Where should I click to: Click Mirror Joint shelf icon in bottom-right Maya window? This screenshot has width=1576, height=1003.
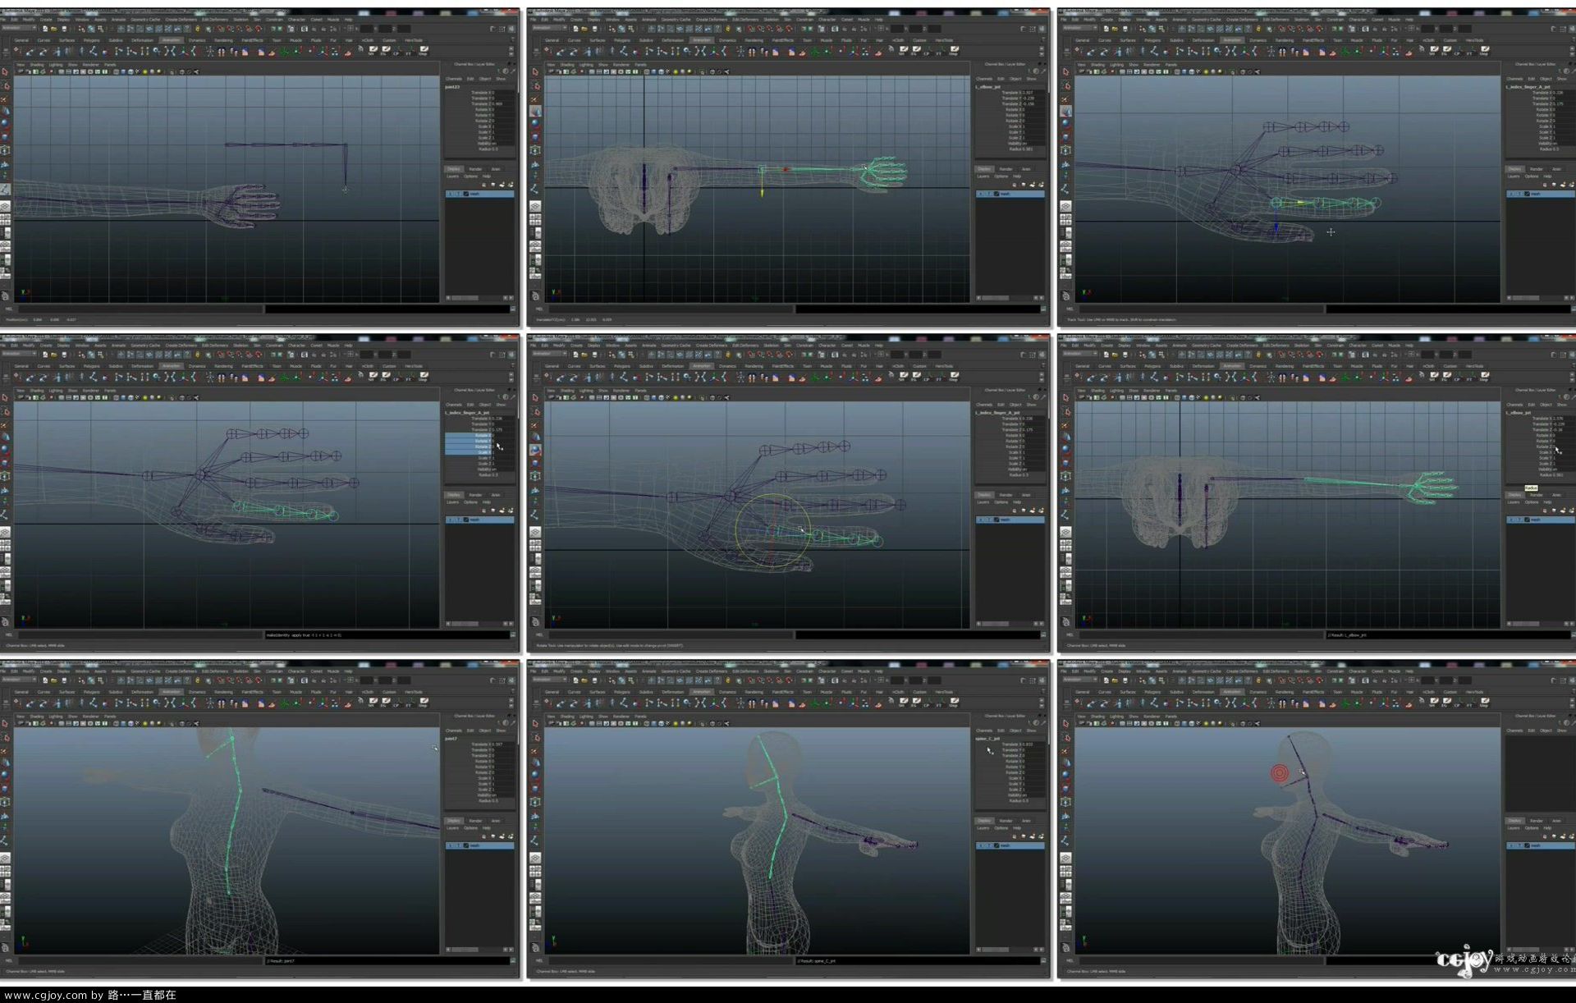[1231, 703]
